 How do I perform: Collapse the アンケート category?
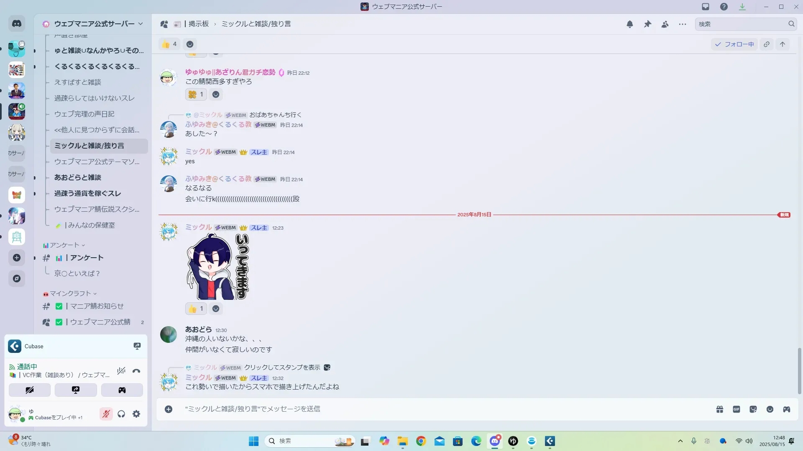tap(64, 245)
